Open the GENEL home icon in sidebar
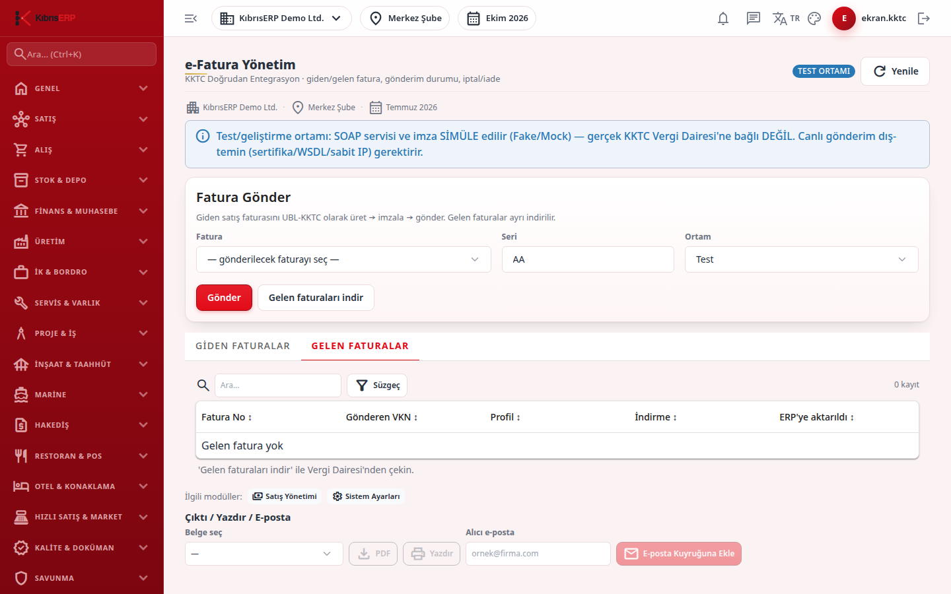Viewport: 951px width, 594px height. point(21,88)
